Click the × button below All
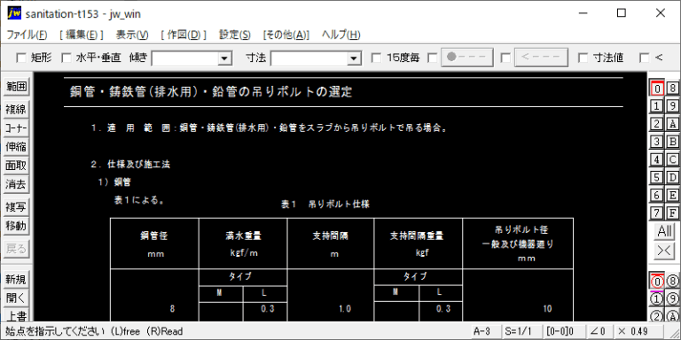681x340 pixels. pyautogui.click(x=665, y=251)
